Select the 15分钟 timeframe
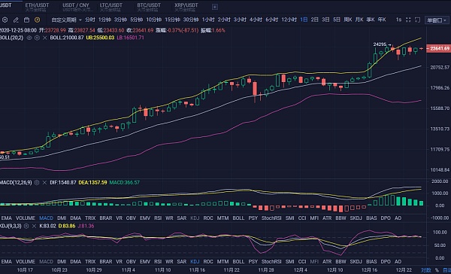The height and width of the screenshot is (274, 451). tap(172, 20)
